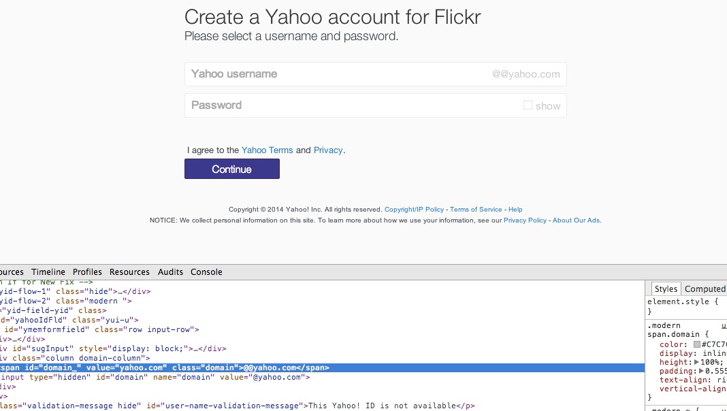Screen dimensions: 727x411
Task: Switch to the Audits tab
Action: pos(170,272)
